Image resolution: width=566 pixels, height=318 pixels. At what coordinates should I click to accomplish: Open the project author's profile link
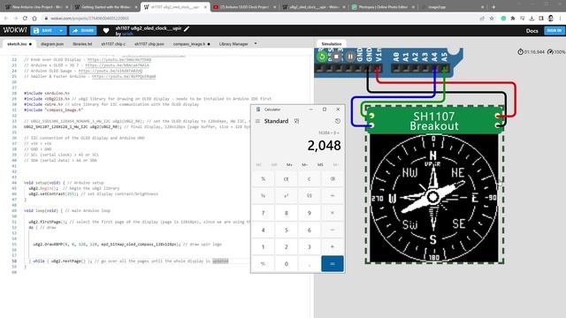point(127,34)
